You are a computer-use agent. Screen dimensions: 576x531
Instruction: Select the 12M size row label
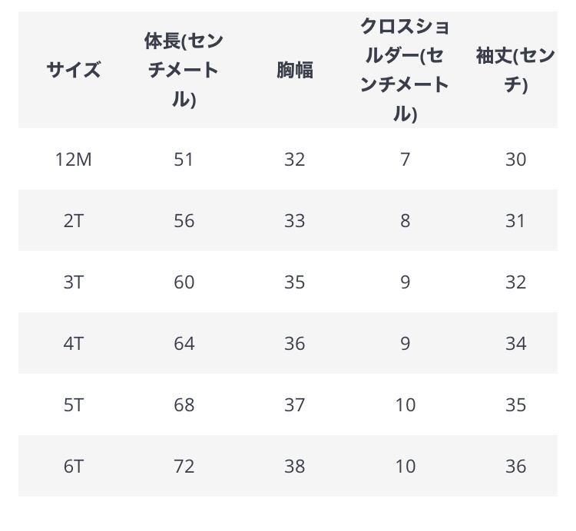pos(73,160)
